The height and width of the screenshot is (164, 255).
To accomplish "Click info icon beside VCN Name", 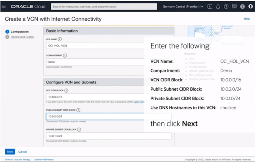I will click(x=60, y=40).
